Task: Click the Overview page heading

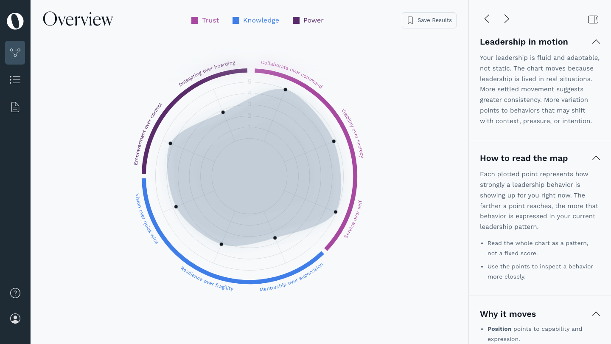Action: 78,20
